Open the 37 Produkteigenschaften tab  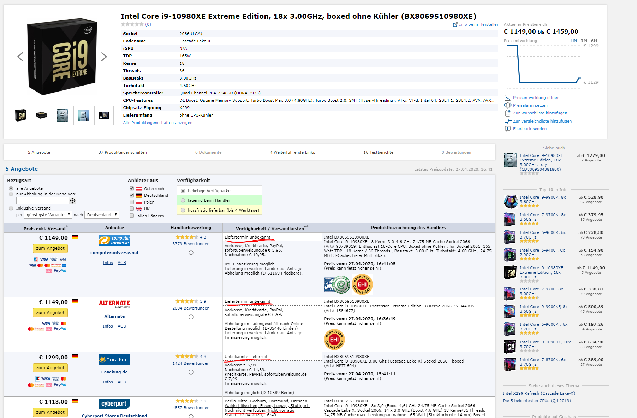pyautogui.click(x=123, y=152)
